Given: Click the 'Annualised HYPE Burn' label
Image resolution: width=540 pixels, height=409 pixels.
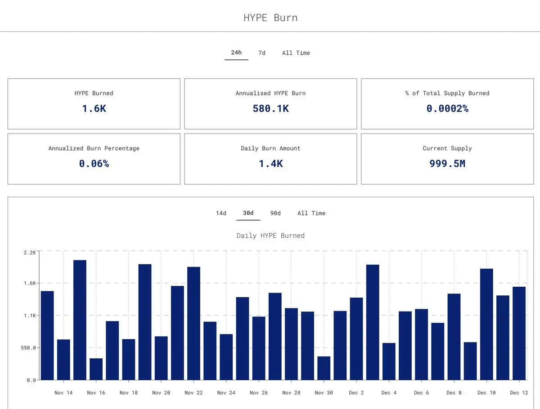Looking at the screenshot, I should pos(270,93).
